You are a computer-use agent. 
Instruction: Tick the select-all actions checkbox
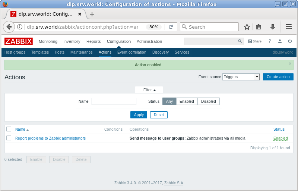click(9, 129)
